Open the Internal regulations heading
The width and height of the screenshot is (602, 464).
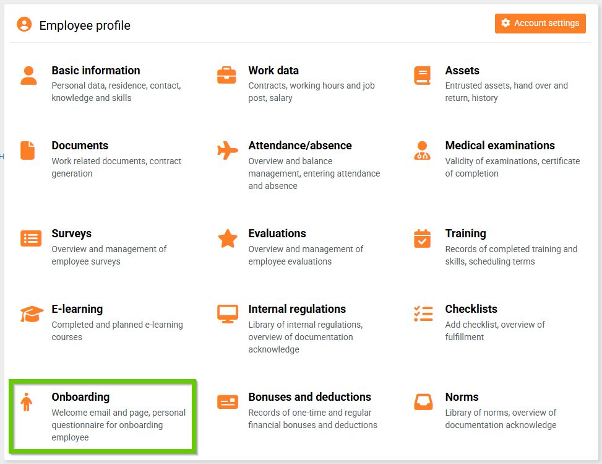(x=297, y=309)
